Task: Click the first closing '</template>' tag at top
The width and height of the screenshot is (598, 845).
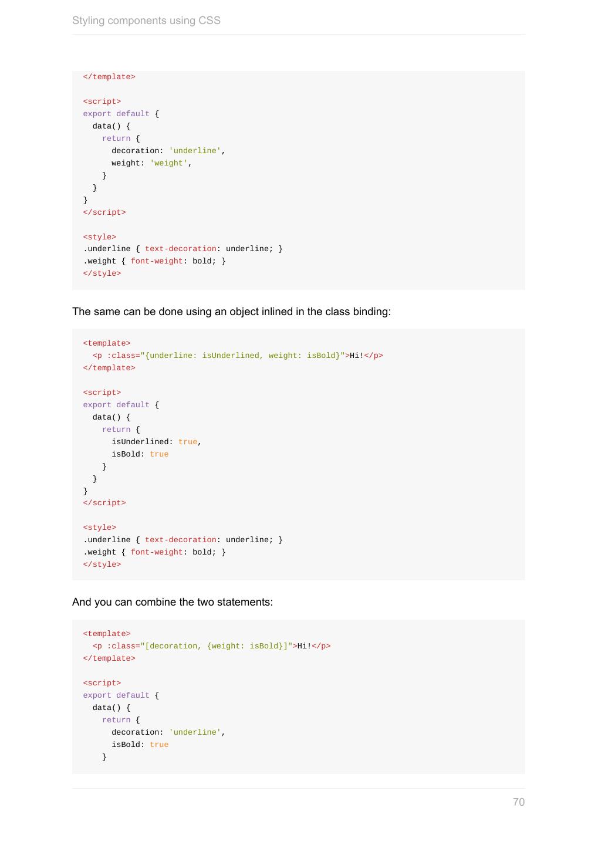Action: 109,77
